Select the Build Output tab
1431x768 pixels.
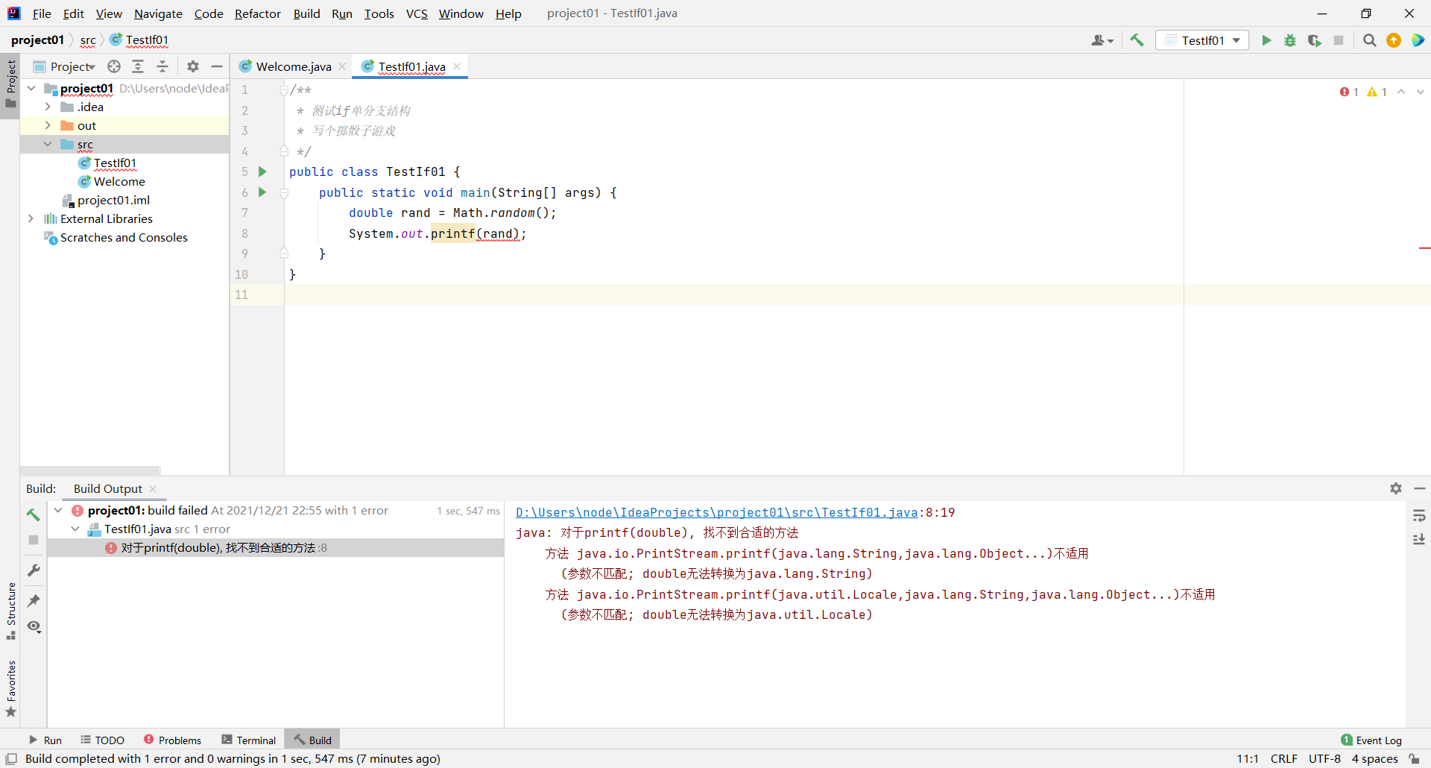108,488
